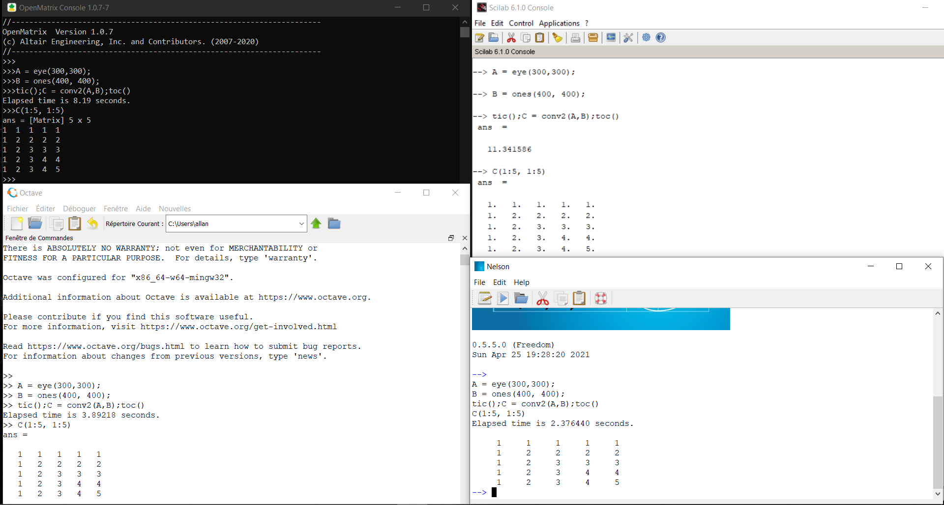Open the File menu in Scilab

pyautogui.click(x=480, y=23)
